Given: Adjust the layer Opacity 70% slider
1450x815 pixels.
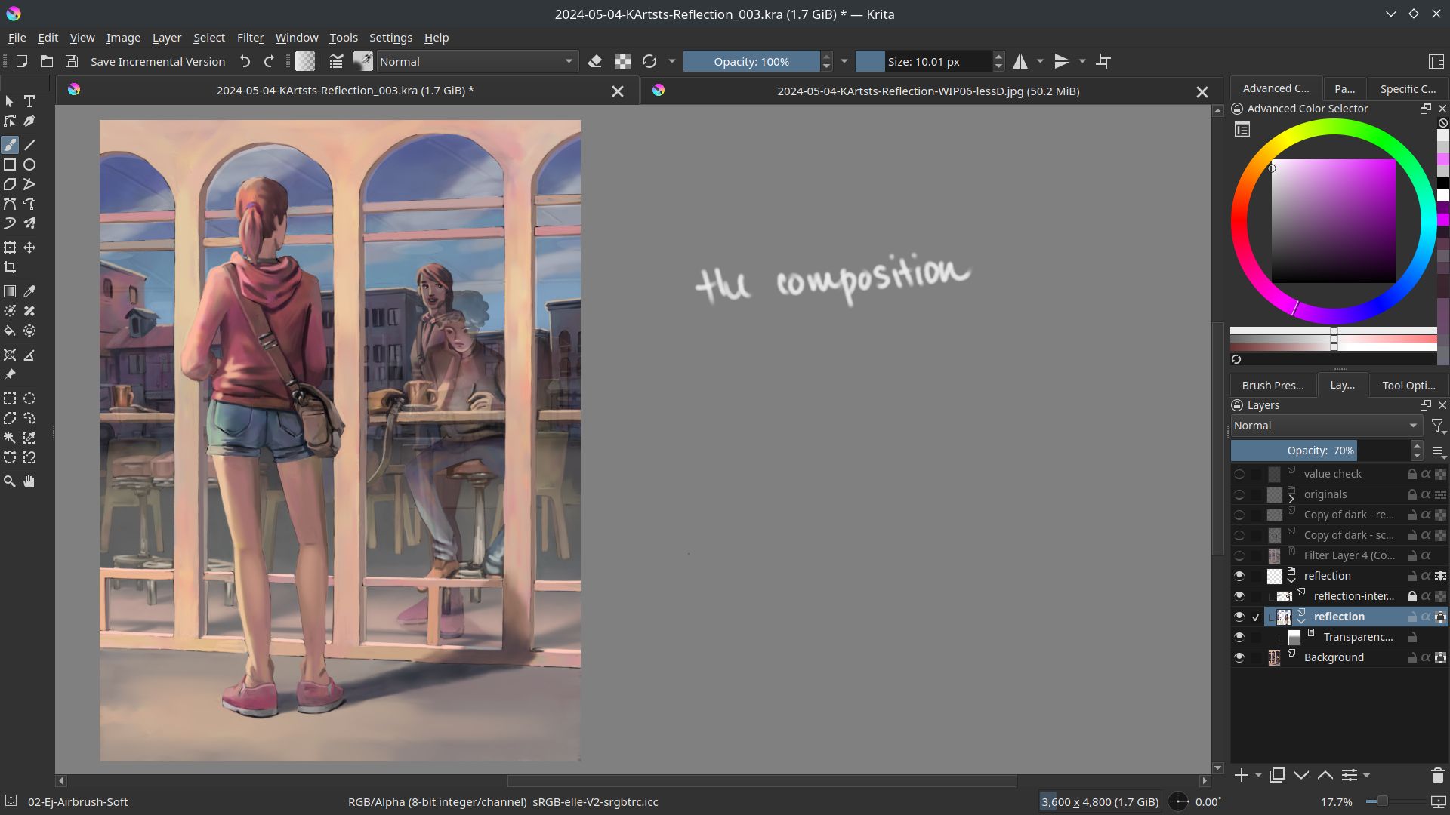Looking at the screenshot, I should click(1320, 451).
